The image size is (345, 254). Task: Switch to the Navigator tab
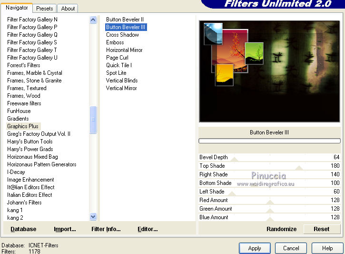(x=17, y=8)
